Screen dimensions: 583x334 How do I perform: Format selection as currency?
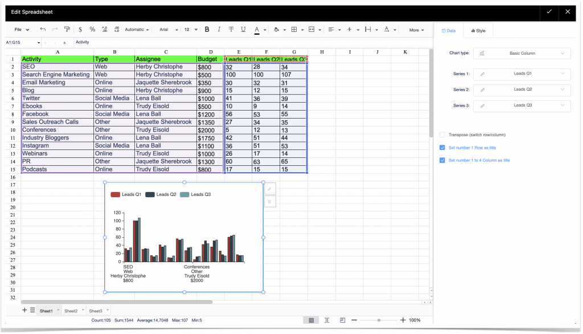coord(81,29)
